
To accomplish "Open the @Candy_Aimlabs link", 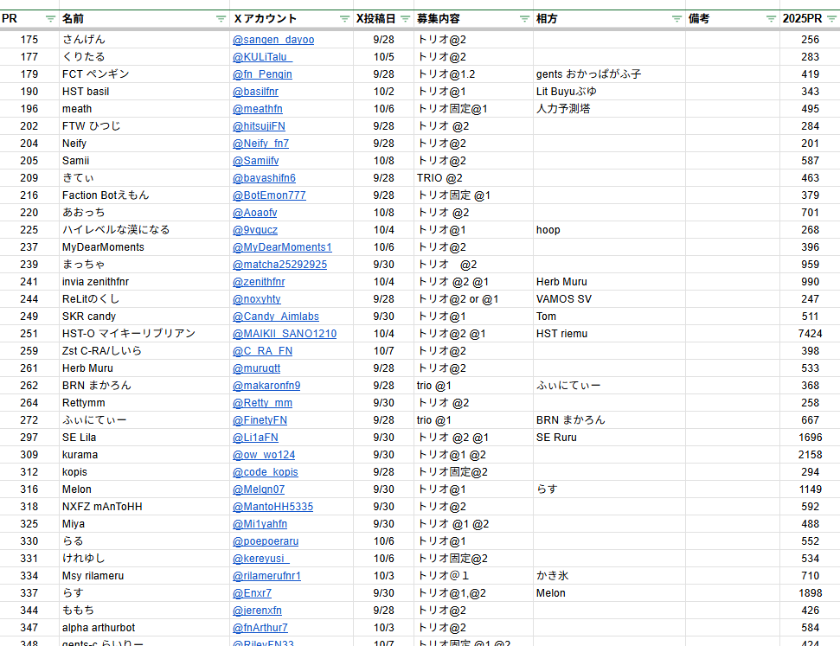I will pos(276,317).
